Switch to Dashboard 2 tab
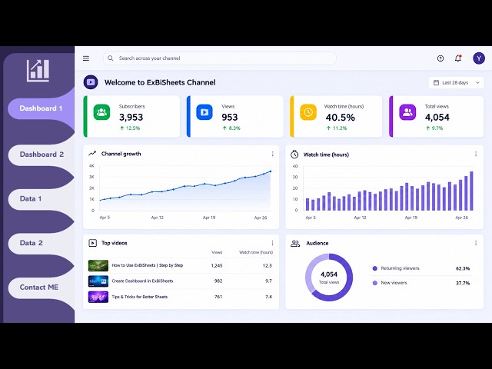 coord(41,155)
